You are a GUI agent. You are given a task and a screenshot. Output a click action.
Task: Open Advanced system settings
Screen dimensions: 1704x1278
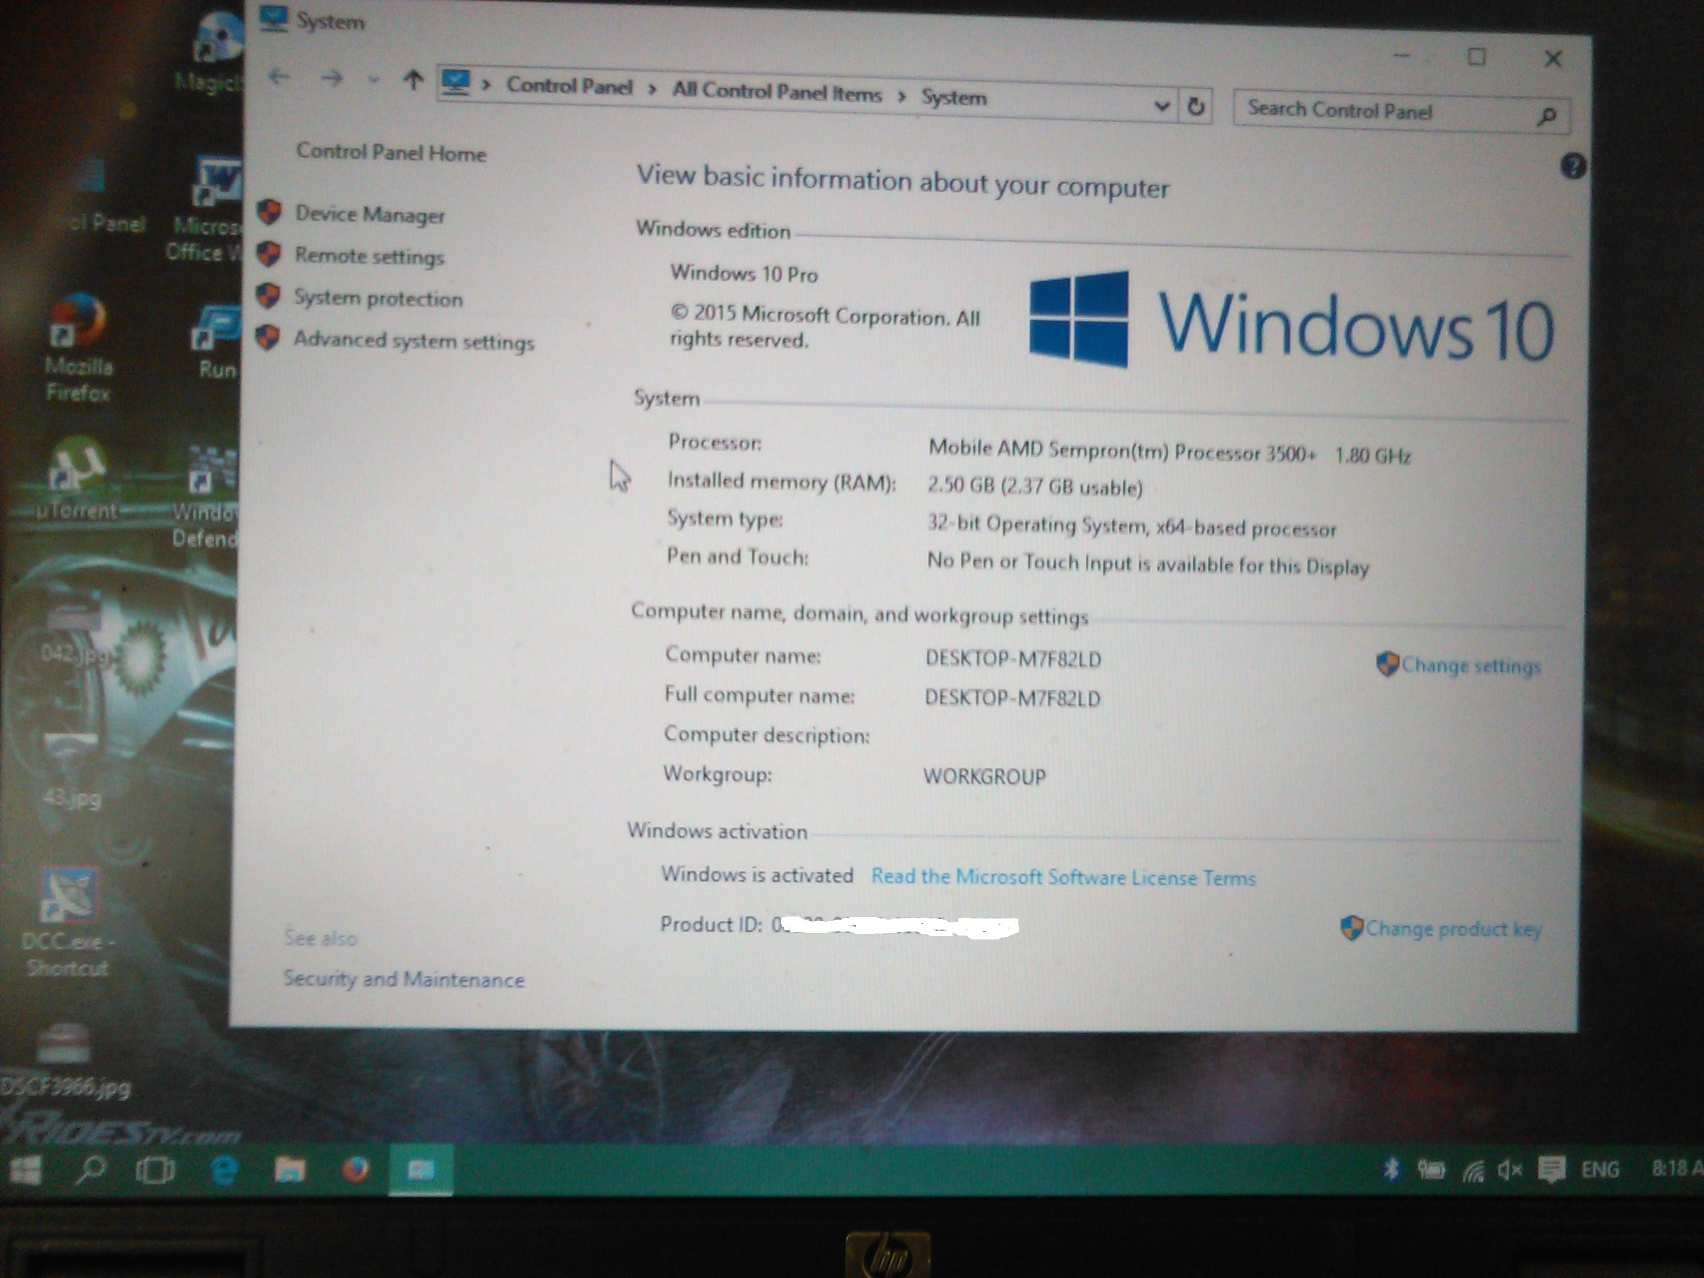(414, 341)
